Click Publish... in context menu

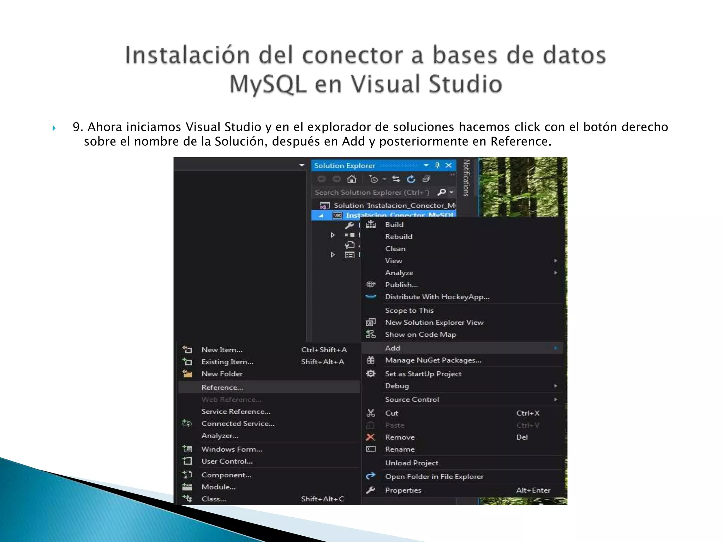[462, 284]
